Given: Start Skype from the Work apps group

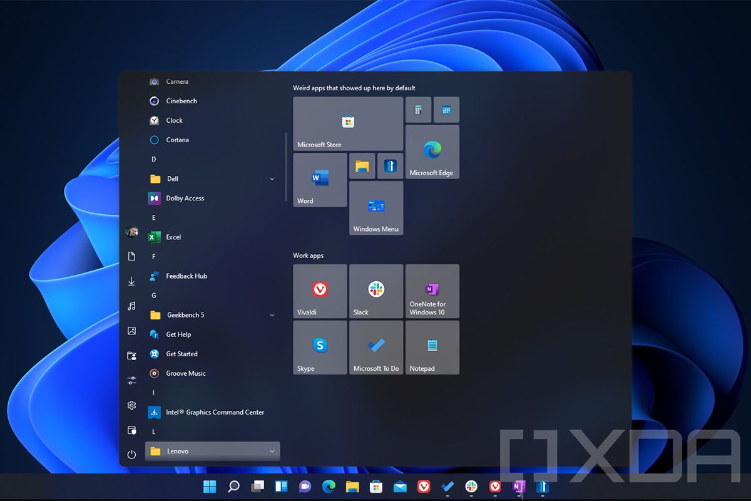Looking at the screenshot, I should pyautogui.click(x=319, y=348).
